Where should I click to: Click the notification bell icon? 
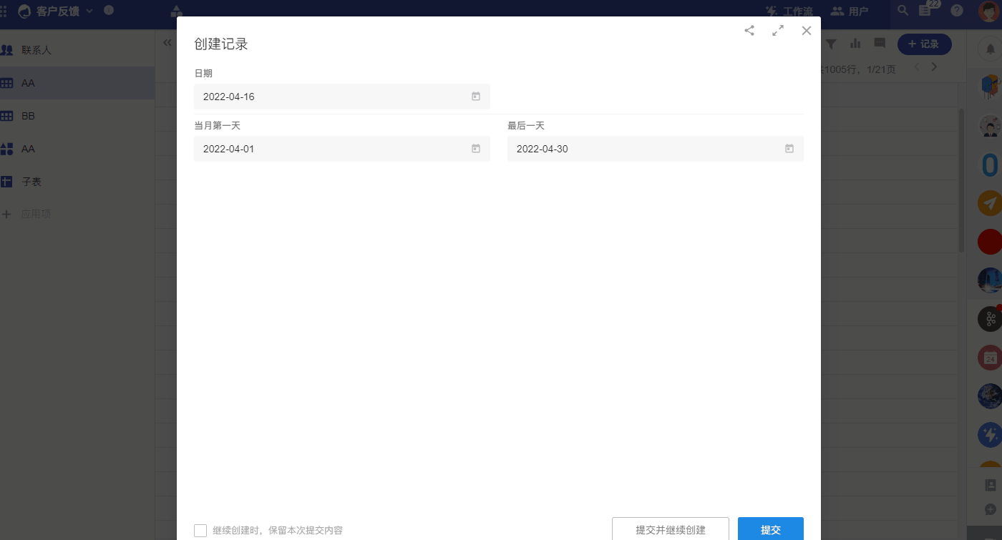click(x=991, y=49)
